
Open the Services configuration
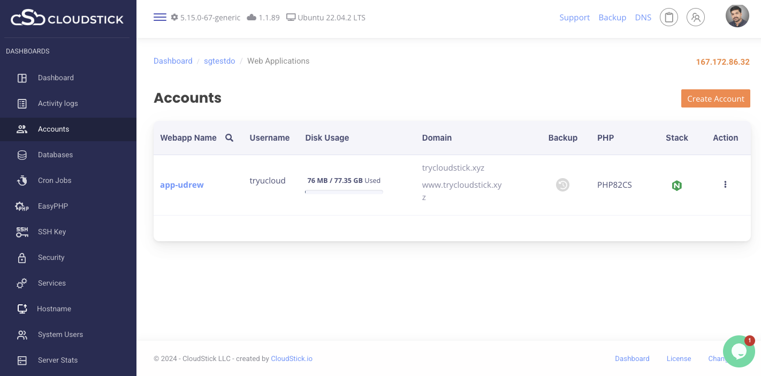51,283
